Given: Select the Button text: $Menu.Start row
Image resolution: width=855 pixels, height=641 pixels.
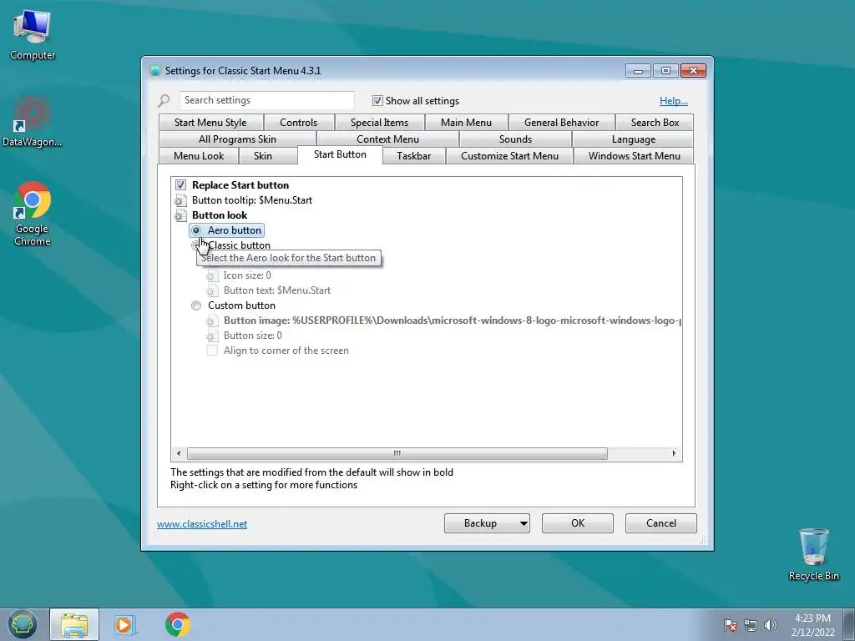Looking at the screenshot, I should [277, 290].
